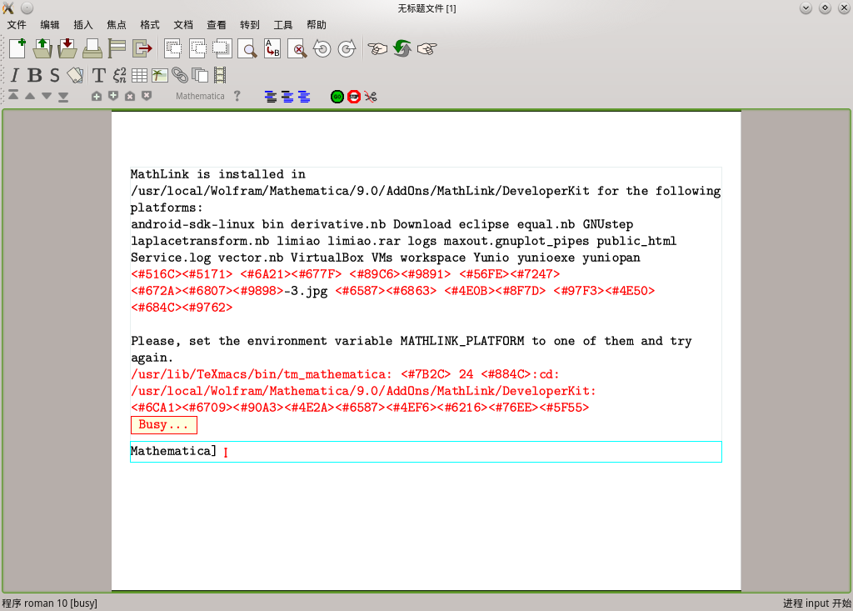Image resolution: width=853 pixels, height=611 pixels.
Task: Click the red-X magnifier spell check icon
Action: click(x=297, y=48)
